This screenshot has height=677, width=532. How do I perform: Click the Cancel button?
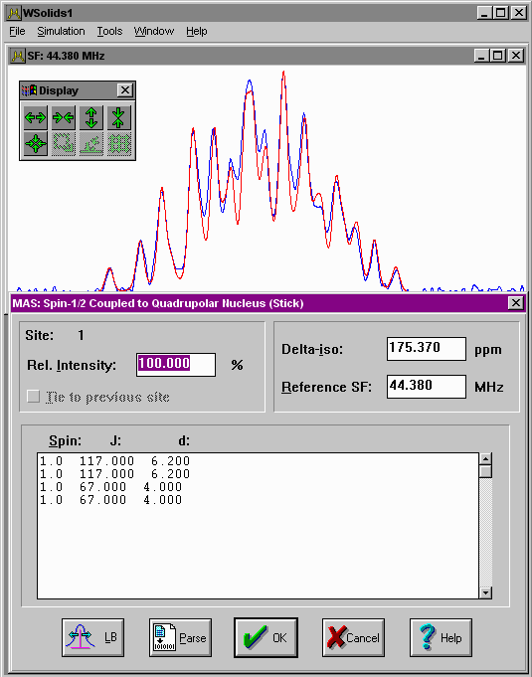(353, 637)
